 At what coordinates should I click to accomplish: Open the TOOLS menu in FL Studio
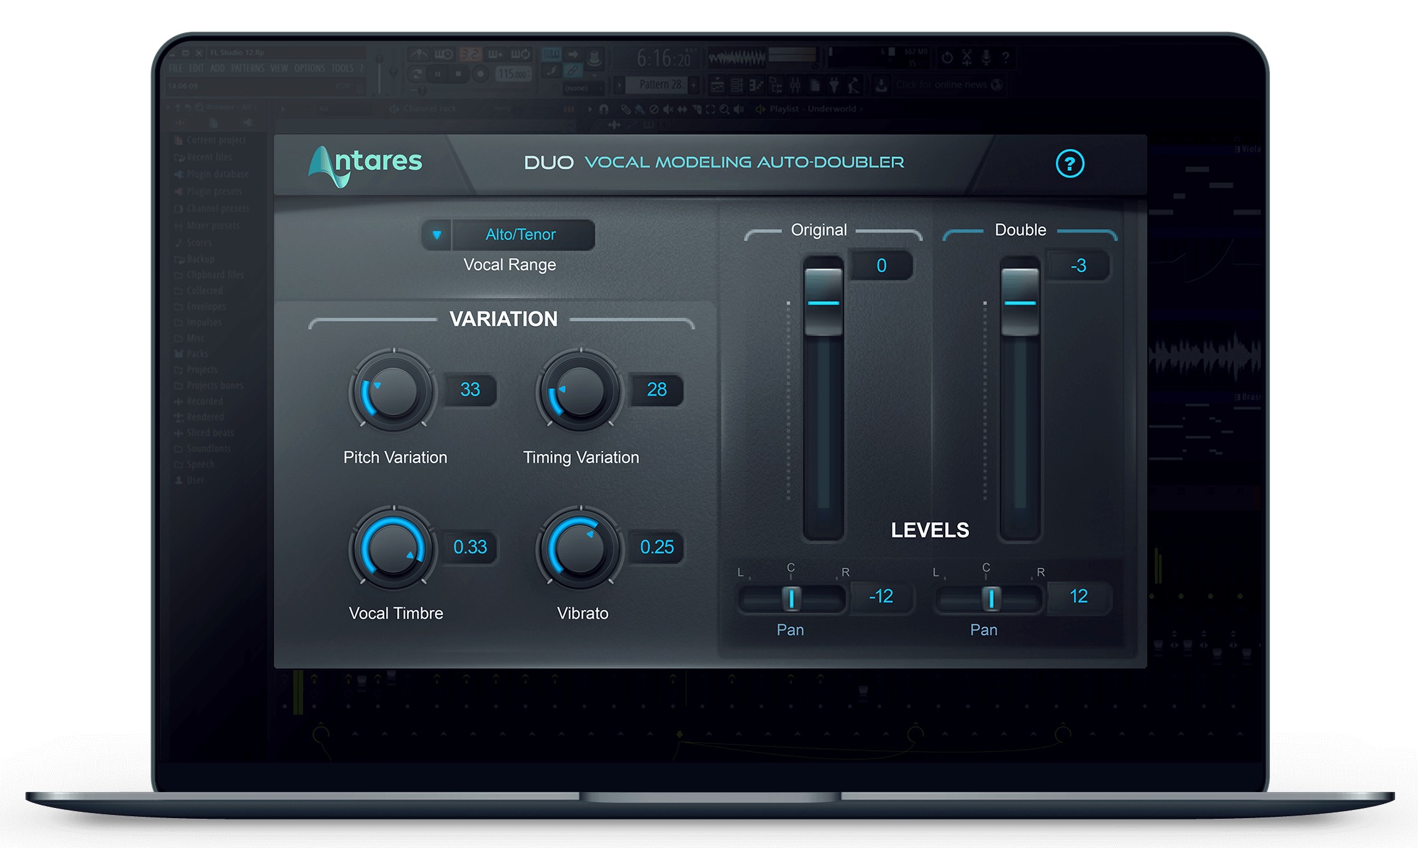pos(342,68)
